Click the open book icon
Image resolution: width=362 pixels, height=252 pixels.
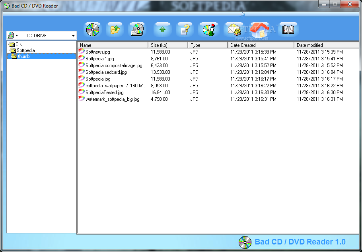click(x=288, y=30)
